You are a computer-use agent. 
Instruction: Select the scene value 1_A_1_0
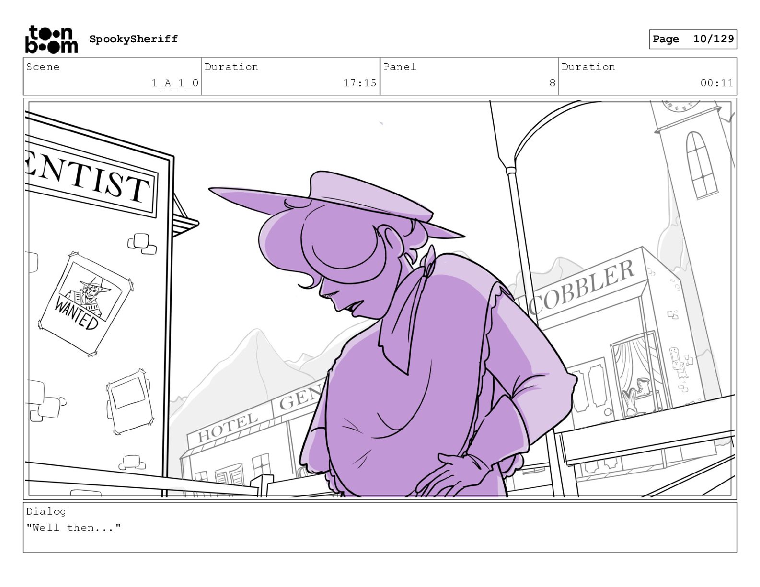click(175, 83)
